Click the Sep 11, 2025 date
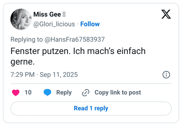 click(x=59, y=75)
